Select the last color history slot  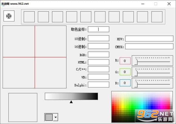[x=157, y=17]
